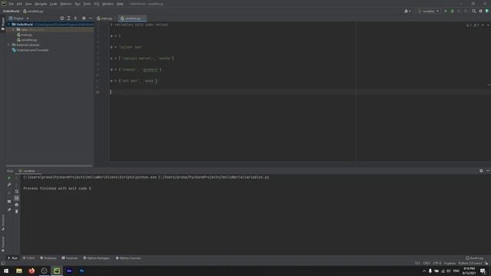Click the pin tab icon

[9, 209]
